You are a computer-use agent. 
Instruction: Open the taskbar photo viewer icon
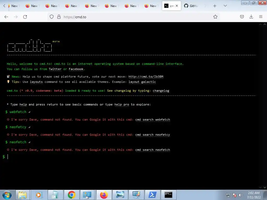pos(120,195)
